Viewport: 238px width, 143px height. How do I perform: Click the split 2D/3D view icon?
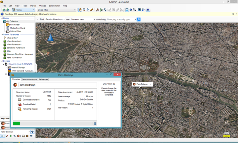tap(135, 10)
